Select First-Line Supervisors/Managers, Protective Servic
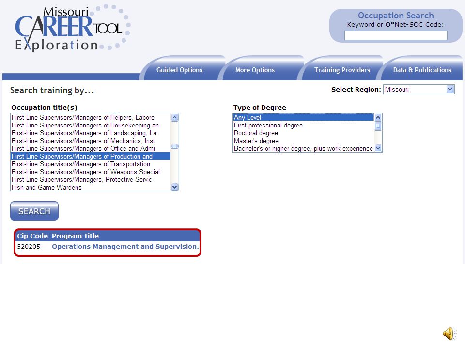This screenshot has width=465, height=349. pyautogui.click(x=91, y=179)
